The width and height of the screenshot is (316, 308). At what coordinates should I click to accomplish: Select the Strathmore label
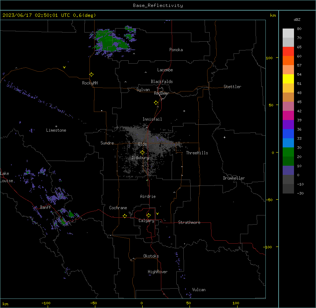point(189,222)
